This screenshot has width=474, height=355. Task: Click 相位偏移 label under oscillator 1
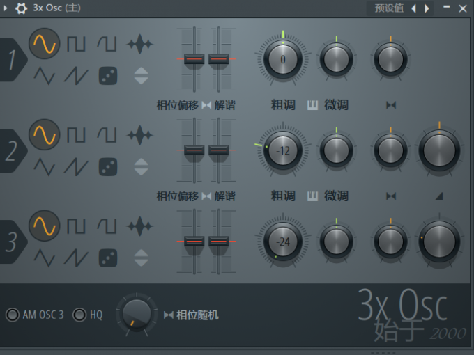tap(178, 105)
